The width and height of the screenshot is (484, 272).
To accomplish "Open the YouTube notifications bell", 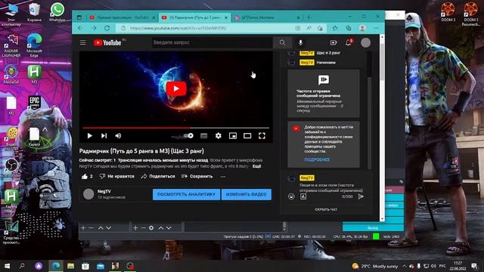I will pos(349,42).
